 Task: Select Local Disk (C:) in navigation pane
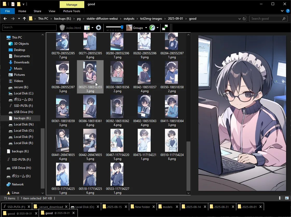(x=23, y=93)
